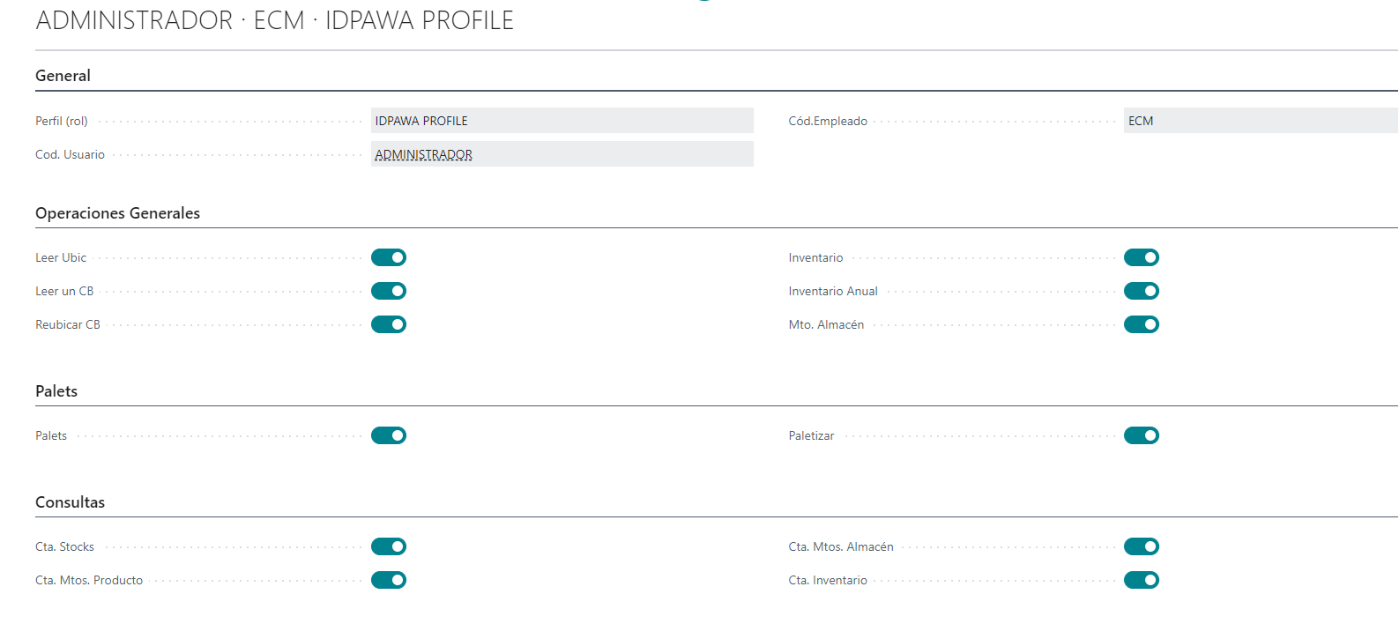Disable the Paletizar toggle

coord(1141,435)
